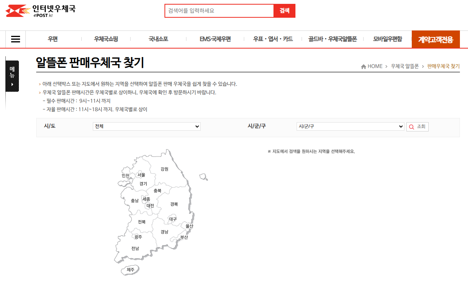Select 제주 island on the map

[x=130, y=269]
